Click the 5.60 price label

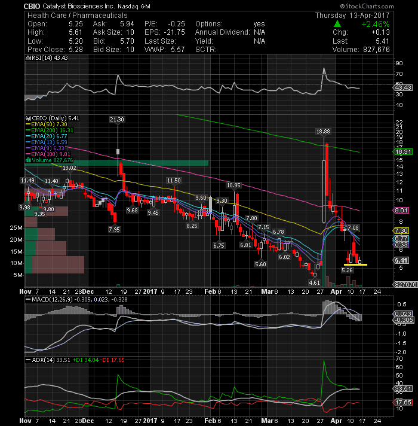pos(260,264)
